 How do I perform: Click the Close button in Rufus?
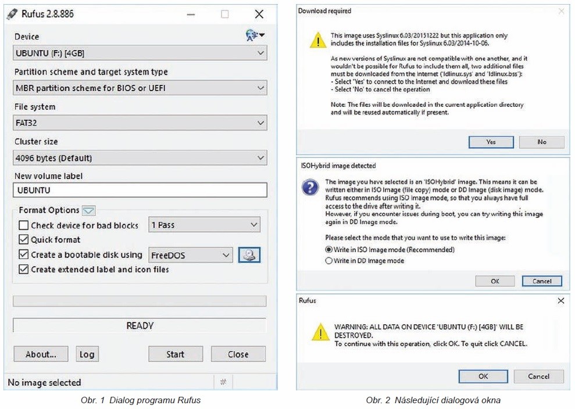pos(238,354)
